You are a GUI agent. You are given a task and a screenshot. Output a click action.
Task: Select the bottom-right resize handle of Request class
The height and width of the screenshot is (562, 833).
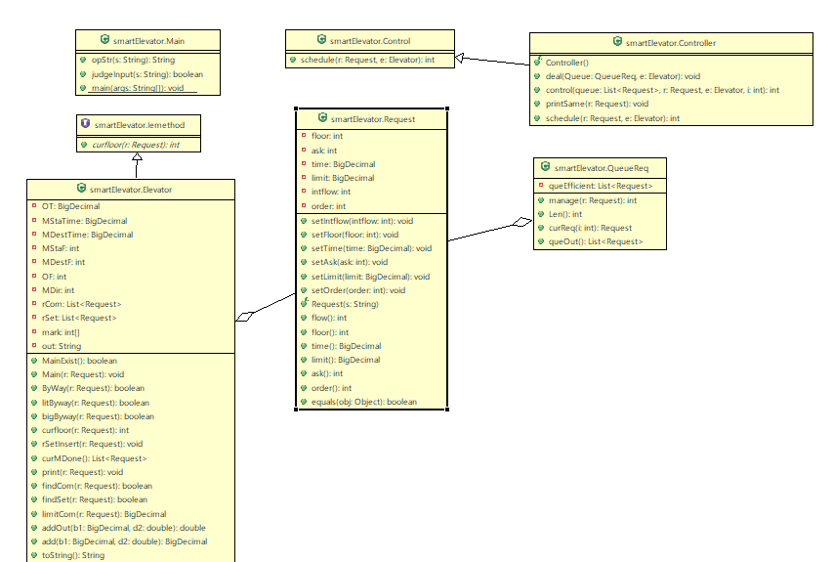447,410
